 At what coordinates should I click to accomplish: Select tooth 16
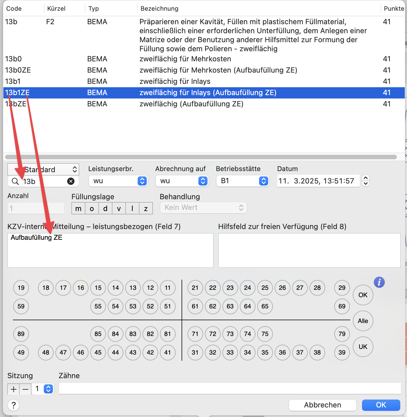81,288
